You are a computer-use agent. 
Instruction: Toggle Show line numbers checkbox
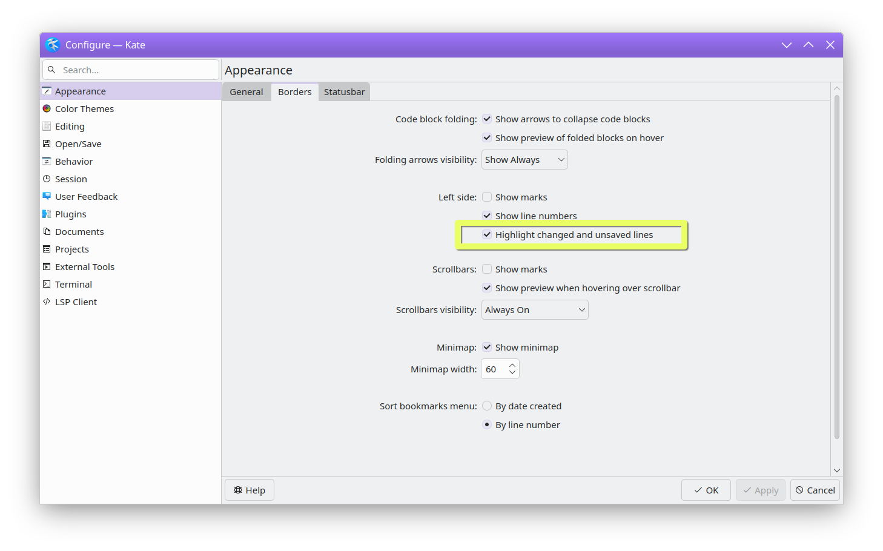[487, 216]
